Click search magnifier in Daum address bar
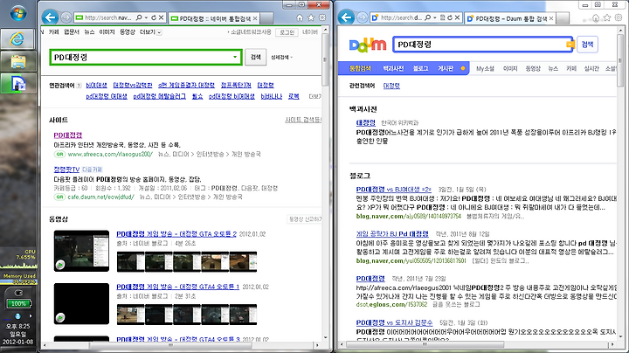The width and height of the screenshot is (629, 353). [x=427, y=17]
